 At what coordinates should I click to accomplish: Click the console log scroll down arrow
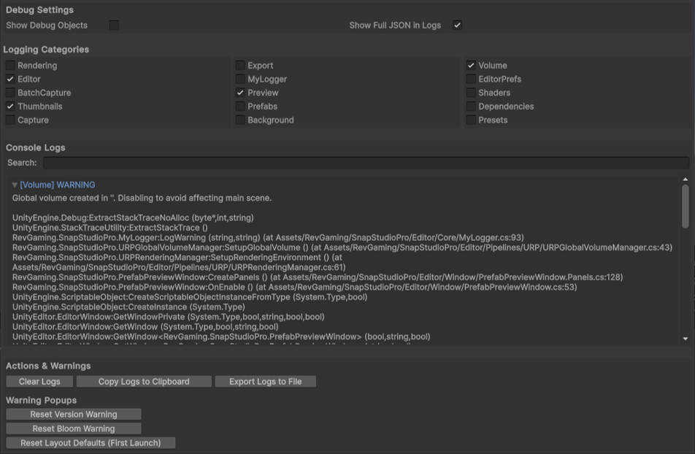(x=685, y=339)
